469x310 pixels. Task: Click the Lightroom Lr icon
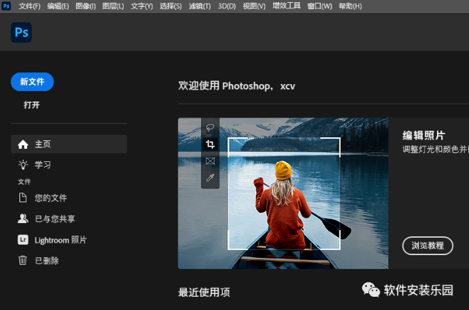(x=23, y=240)
